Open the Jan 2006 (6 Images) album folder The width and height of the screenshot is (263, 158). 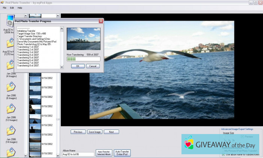point(10,87)
